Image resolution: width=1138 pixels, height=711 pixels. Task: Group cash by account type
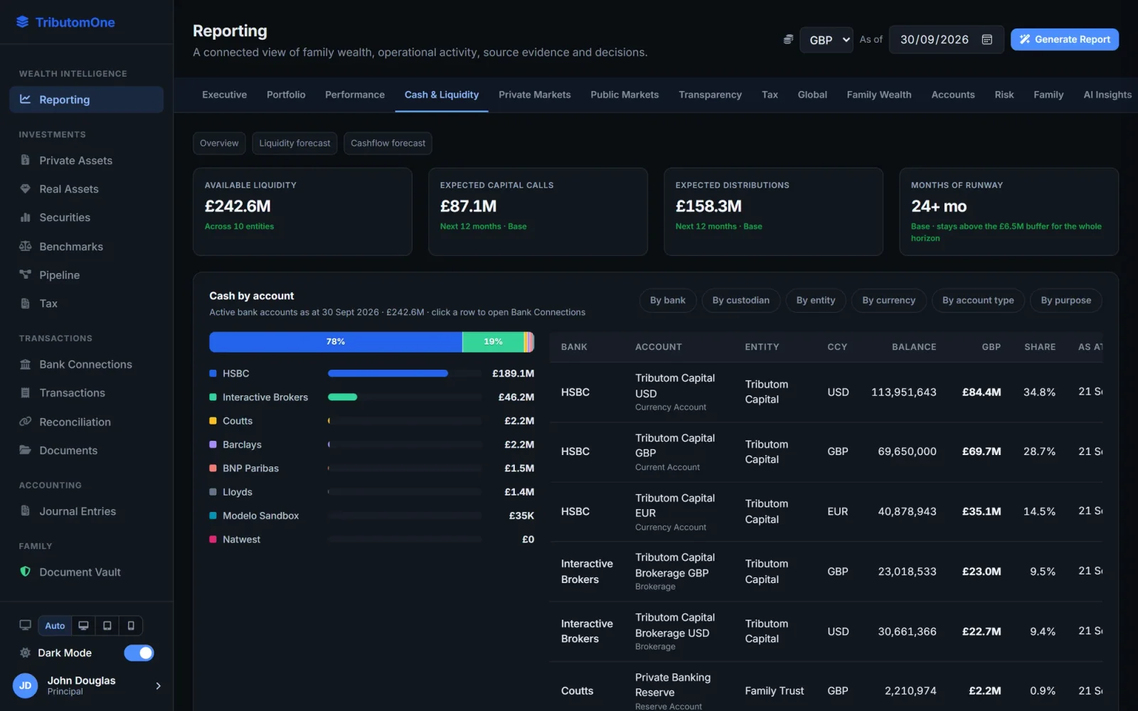pyautogui.click(x=978, y=300)
